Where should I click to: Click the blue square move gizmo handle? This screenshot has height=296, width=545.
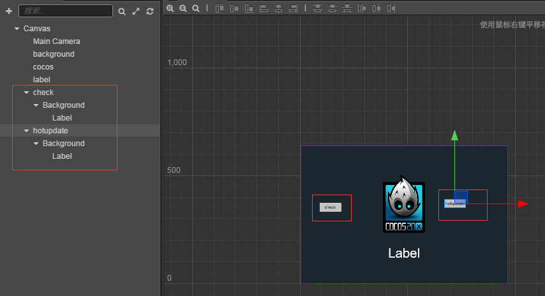coord(461,197)
